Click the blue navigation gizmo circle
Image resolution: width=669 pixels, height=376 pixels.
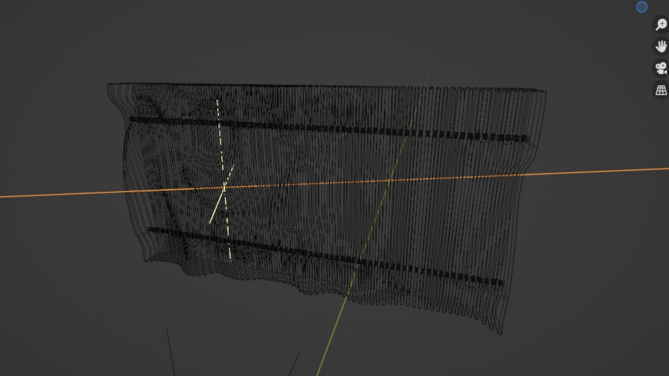click(642, 7)
